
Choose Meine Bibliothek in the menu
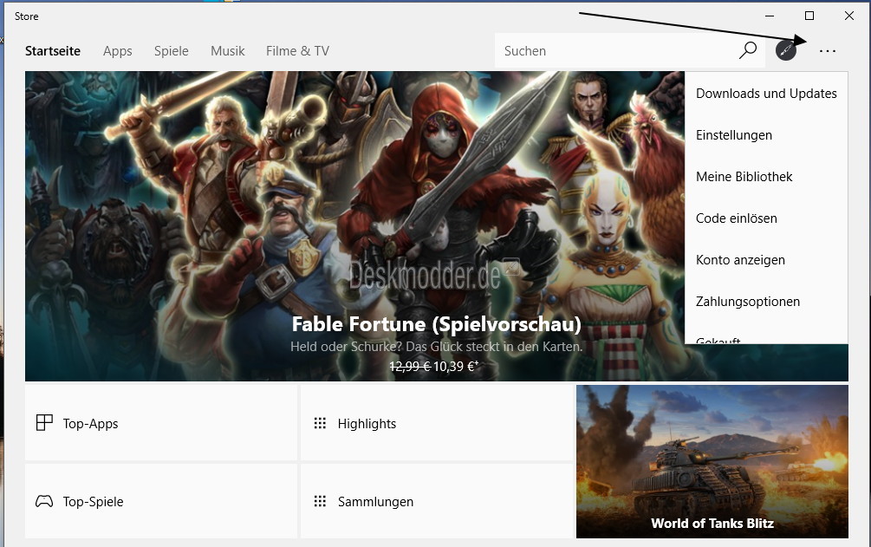[767, 177]
